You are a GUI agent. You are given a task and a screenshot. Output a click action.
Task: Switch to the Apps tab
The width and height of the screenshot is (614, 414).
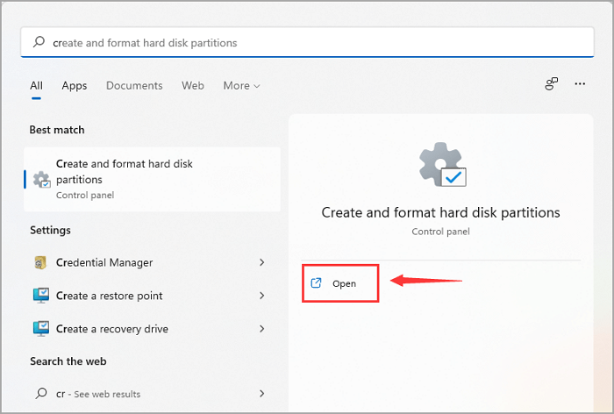(x=75, y=86)
